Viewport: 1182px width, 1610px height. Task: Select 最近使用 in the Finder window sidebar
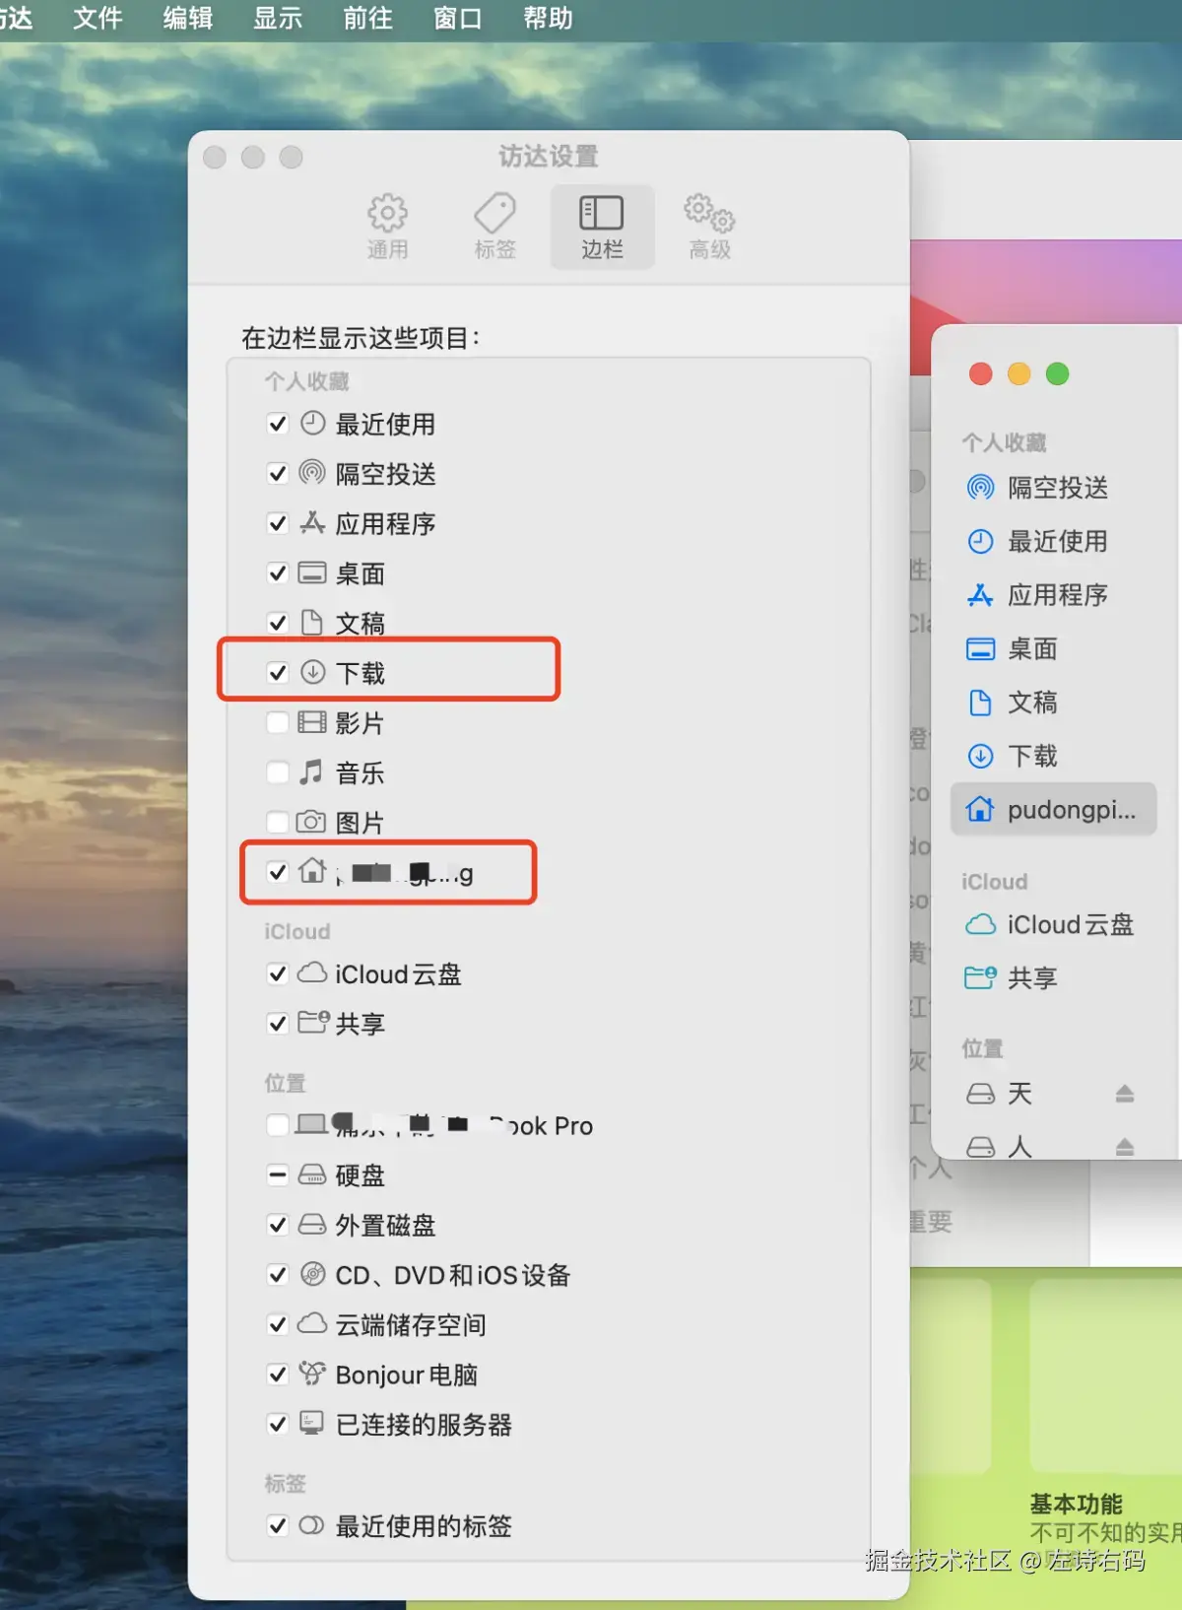pos(1053,541)
